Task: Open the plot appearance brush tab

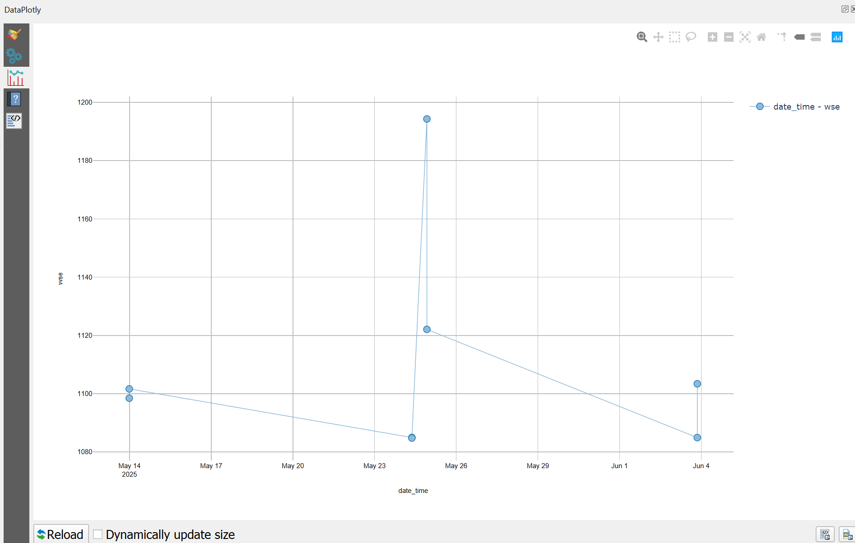Action: tap(14, 35)
